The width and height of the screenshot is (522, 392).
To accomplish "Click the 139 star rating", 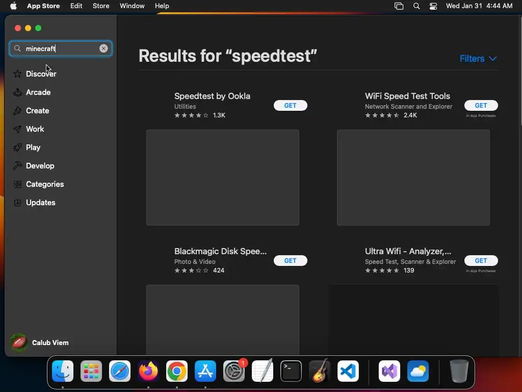I will click(389, 271).
